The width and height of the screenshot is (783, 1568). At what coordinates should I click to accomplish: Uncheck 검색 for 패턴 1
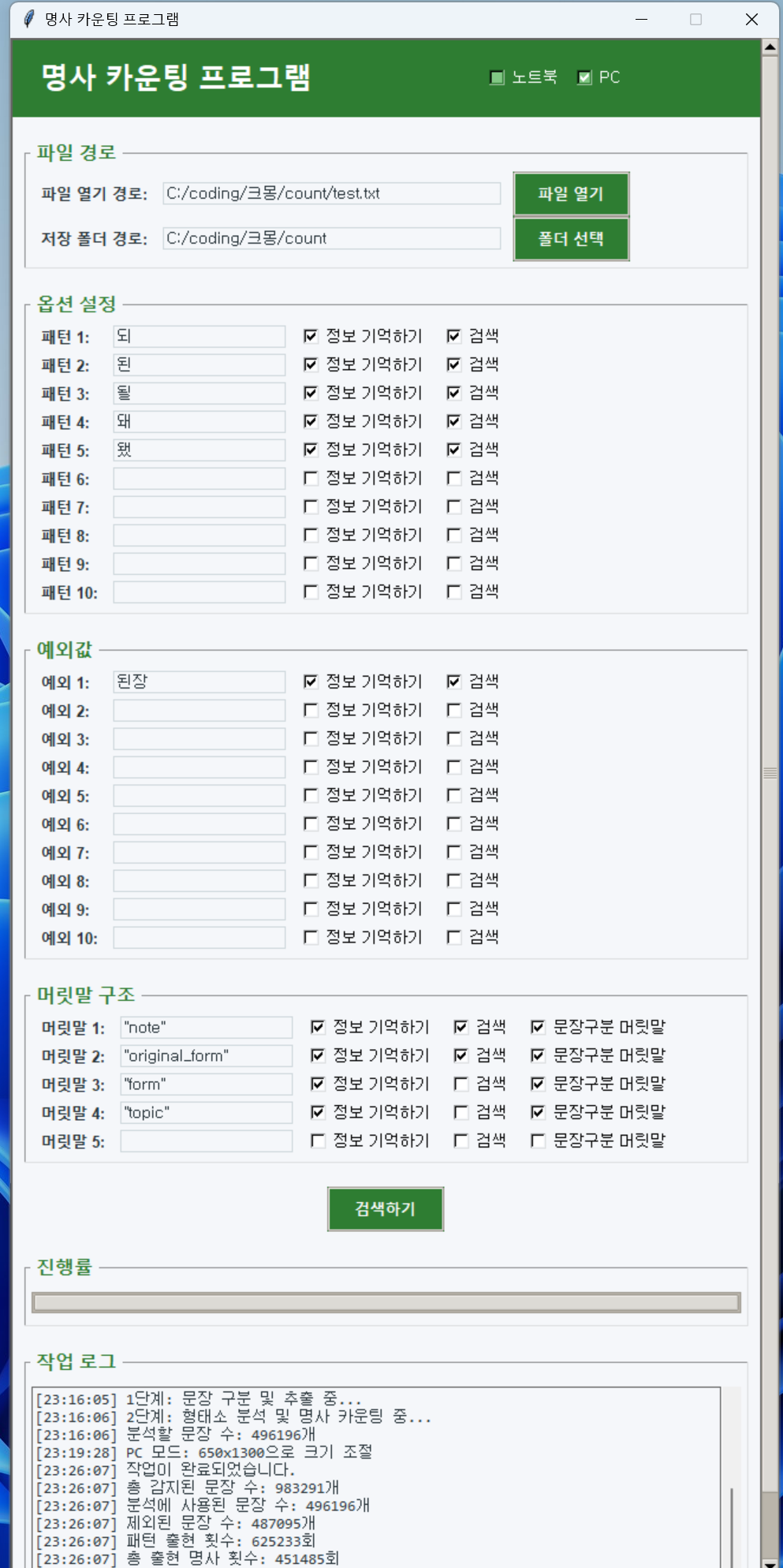click(x=453, y=336)
